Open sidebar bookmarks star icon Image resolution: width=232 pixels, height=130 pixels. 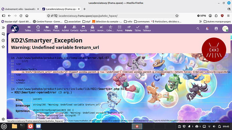click(x=3, y=47)
